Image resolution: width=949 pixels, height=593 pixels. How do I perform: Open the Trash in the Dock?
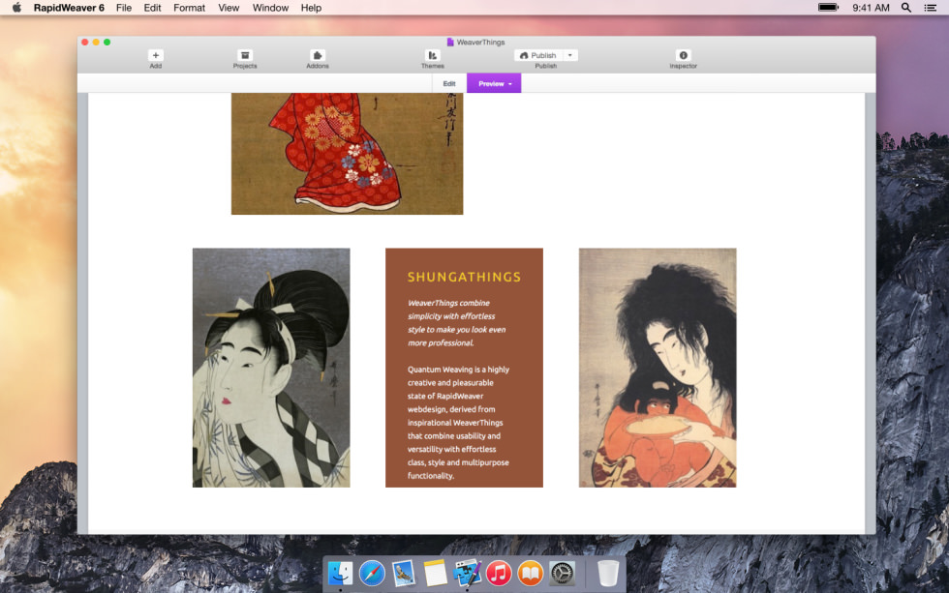608,573
